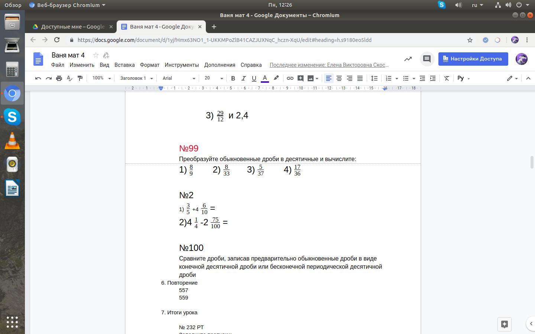The width and height of the screenshot is (535, 334).
Task: Redo the last action in the toolbar
Action: (48, 78)
